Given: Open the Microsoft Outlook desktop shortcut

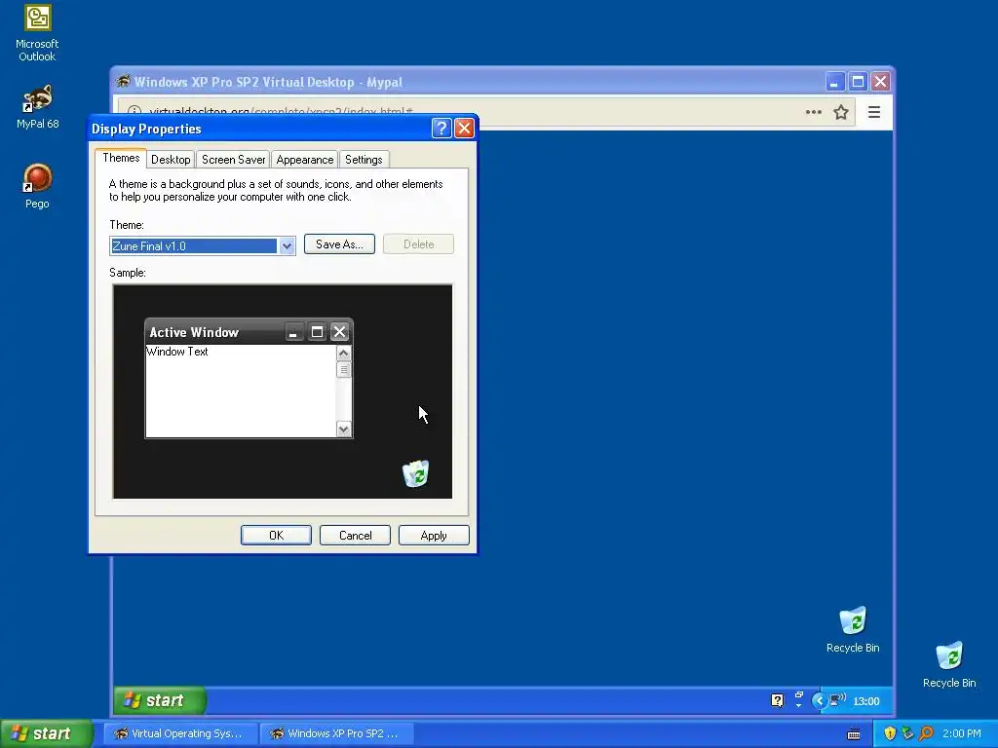Looking at the screenshot, I should click(x=37, y=33).
